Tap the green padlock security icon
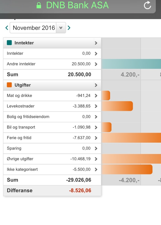161x225 pixels. point(39,5)
